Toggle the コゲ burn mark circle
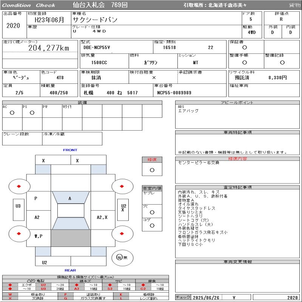 click(152, 225)
